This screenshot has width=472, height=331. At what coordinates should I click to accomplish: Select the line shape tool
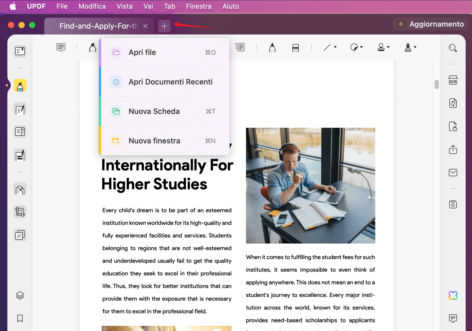(327, 47)
